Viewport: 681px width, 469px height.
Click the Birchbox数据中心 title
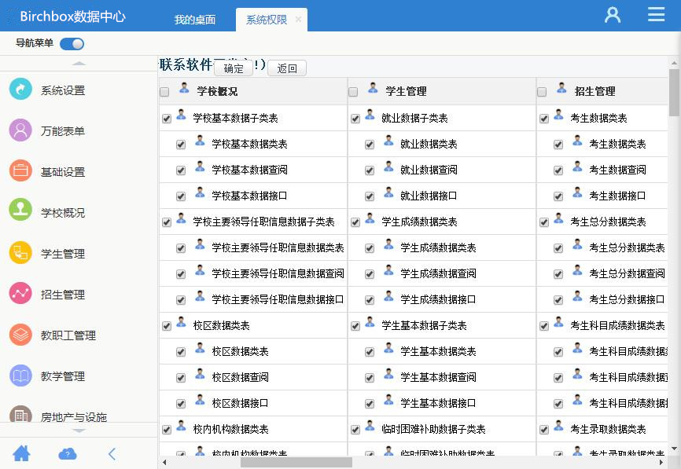(72, 16)
